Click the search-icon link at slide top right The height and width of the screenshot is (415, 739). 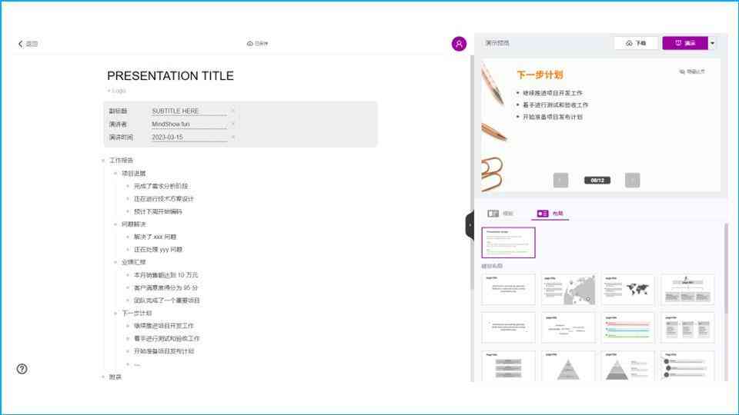692,72
